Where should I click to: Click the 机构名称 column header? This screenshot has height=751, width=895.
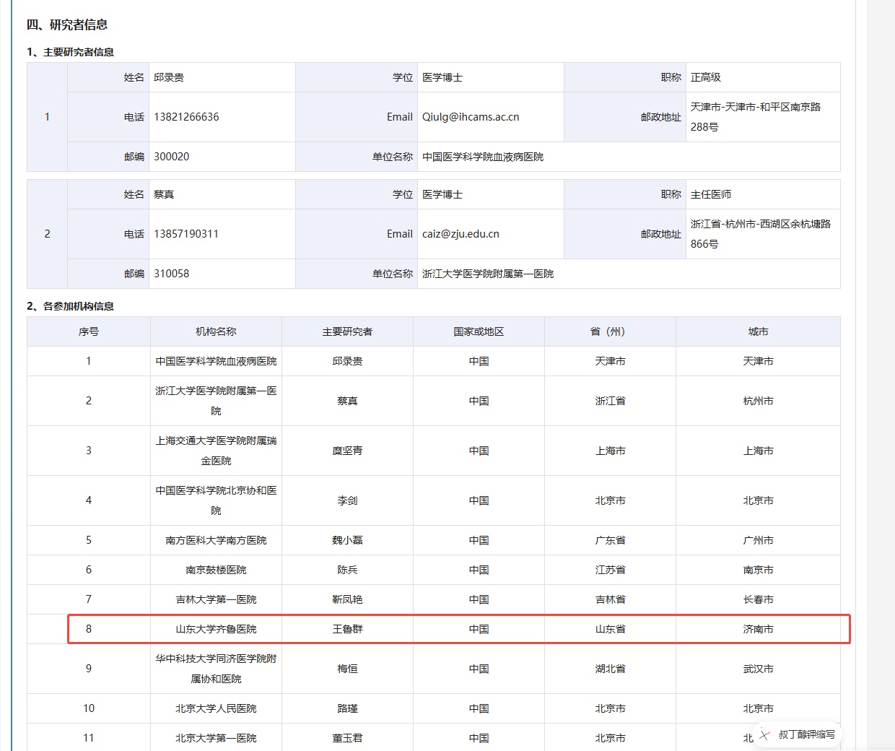click(216, 331)
